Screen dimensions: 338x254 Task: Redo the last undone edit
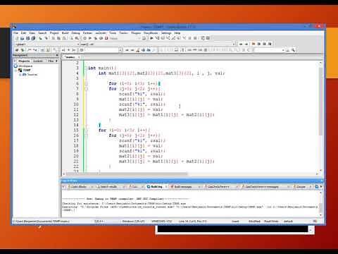46,38
